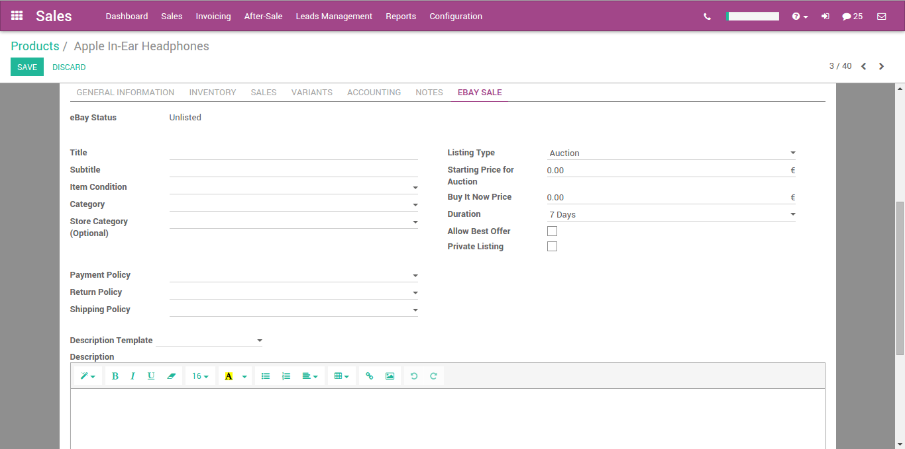Insert a hyperlink in the description
This screenshot has height=449, width=905.
(369, 375)
